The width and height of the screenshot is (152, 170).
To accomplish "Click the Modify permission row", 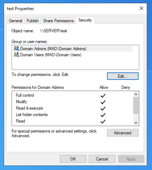I will coord(72,102).
